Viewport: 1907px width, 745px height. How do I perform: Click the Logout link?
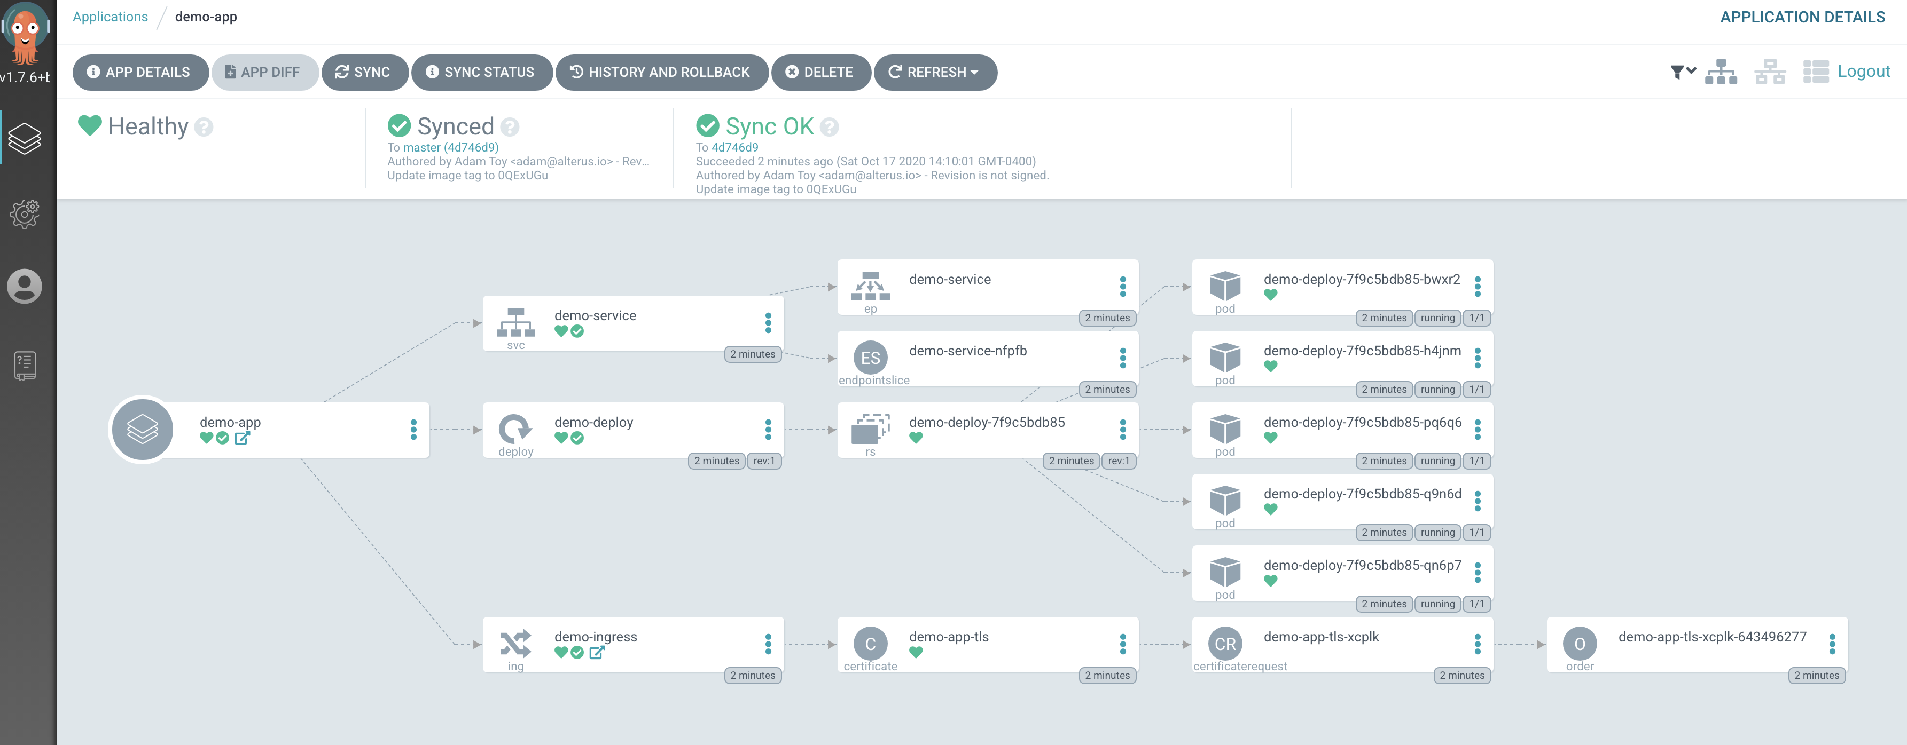click(1863, 72)
